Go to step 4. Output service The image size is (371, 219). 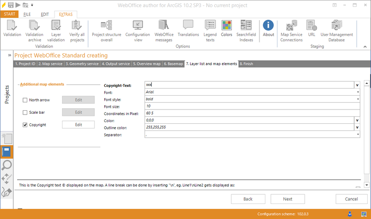(x=116, y=64)
